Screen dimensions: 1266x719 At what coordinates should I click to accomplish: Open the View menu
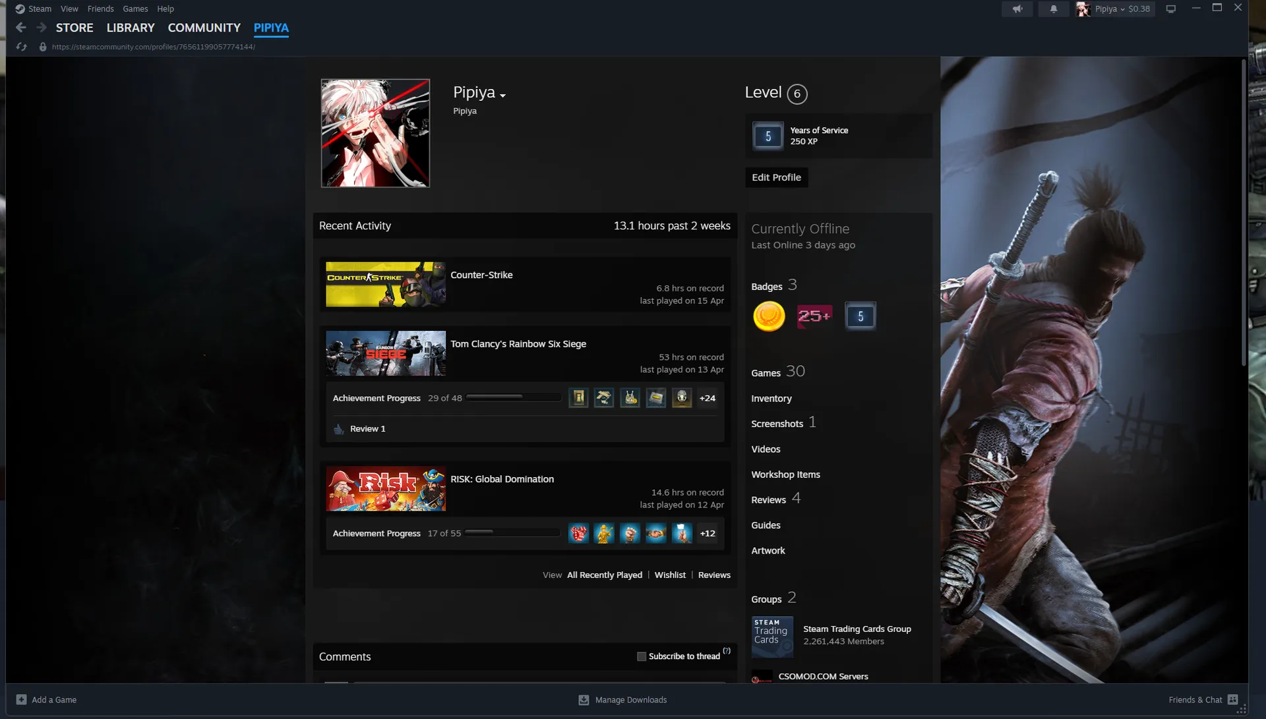[x=69, y=9]
